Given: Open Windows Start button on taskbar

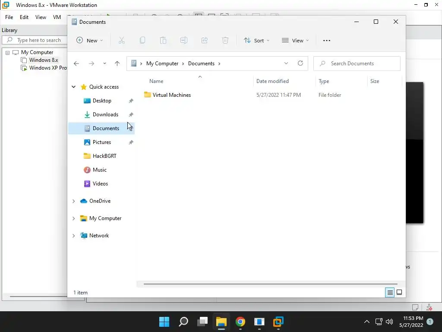Looking at the screenshot, I should coord(164,322).
